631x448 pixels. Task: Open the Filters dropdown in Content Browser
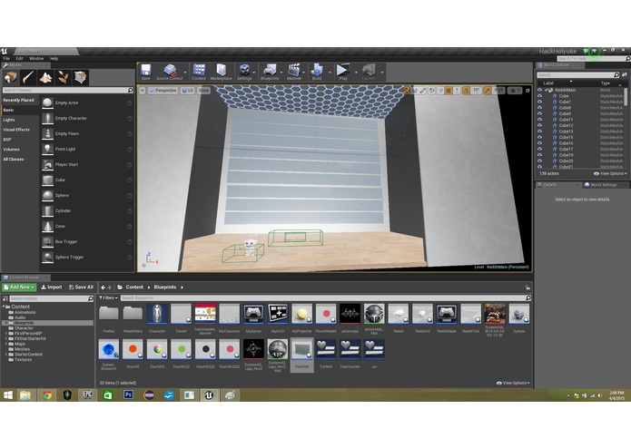coord(108,297)
